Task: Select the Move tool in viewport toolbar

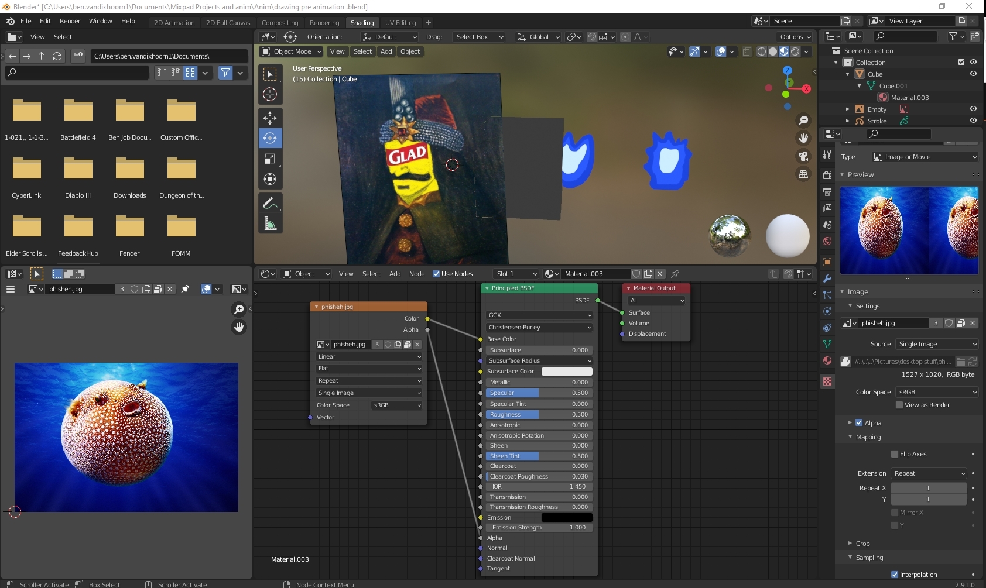Action: [270, 118]
